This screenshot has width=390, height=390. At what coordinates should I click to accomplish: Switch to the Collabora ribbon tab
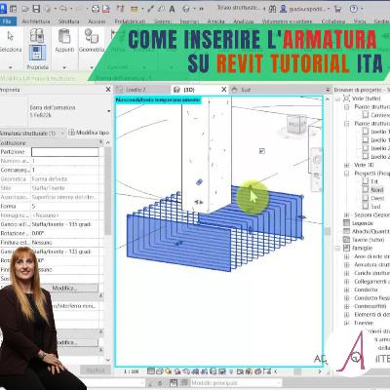click(x=333, y=21)
